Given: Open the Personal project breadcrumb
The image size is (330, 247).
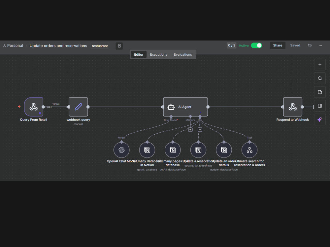Looking at the screenshot, I should [x=13, y=45].
